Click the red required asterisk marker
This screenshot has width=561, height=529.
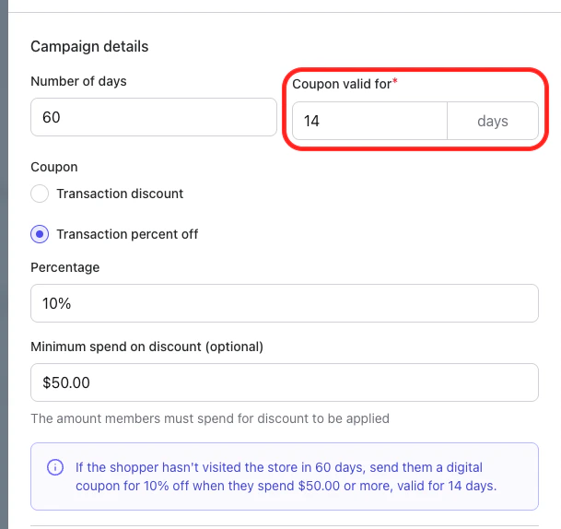tap(395, 83)
